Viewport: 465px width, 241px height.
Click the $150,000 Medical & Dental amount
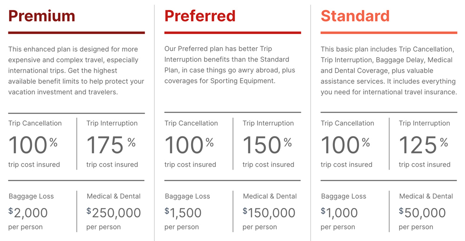click(269, 213)
